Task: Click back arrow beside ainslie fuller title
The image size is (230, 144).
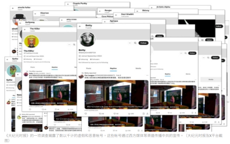Action: click(x=13, y=8)
